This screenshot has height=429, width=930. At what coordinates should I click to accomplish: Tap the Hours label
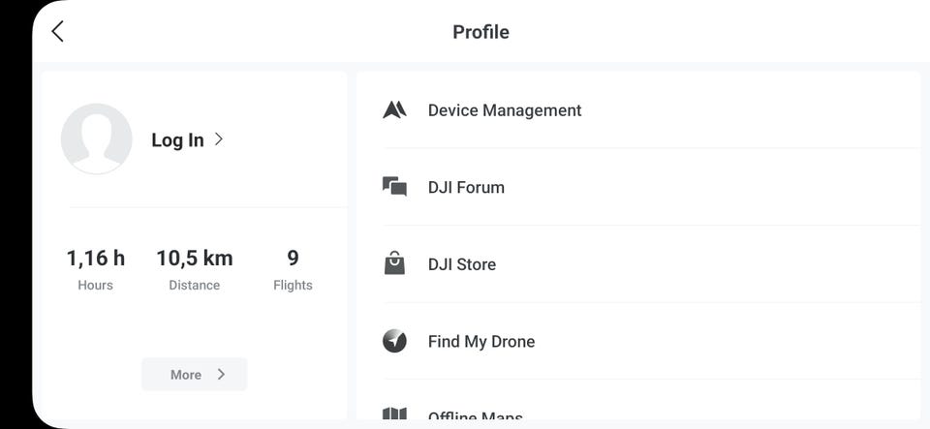[96, 285]
